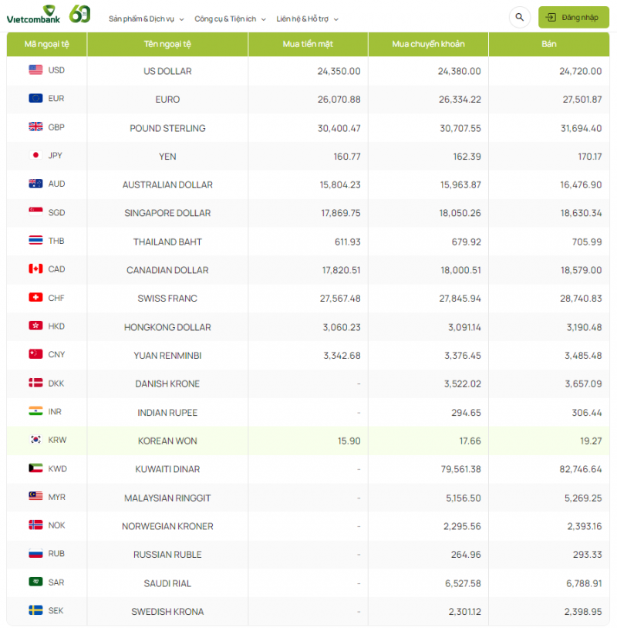The width and height of the screenshot is (617, 628).
Task: Click the US flag icon for USD
Action: coord(35,70)
